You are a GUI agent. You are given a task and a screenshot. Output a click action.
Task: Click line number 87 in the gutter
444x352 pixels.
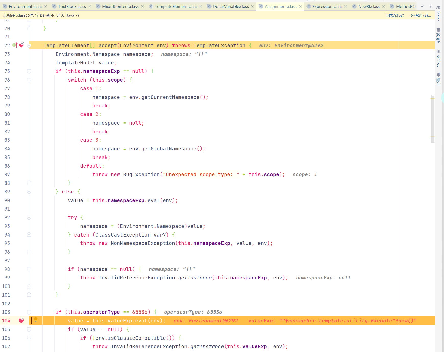7,175
